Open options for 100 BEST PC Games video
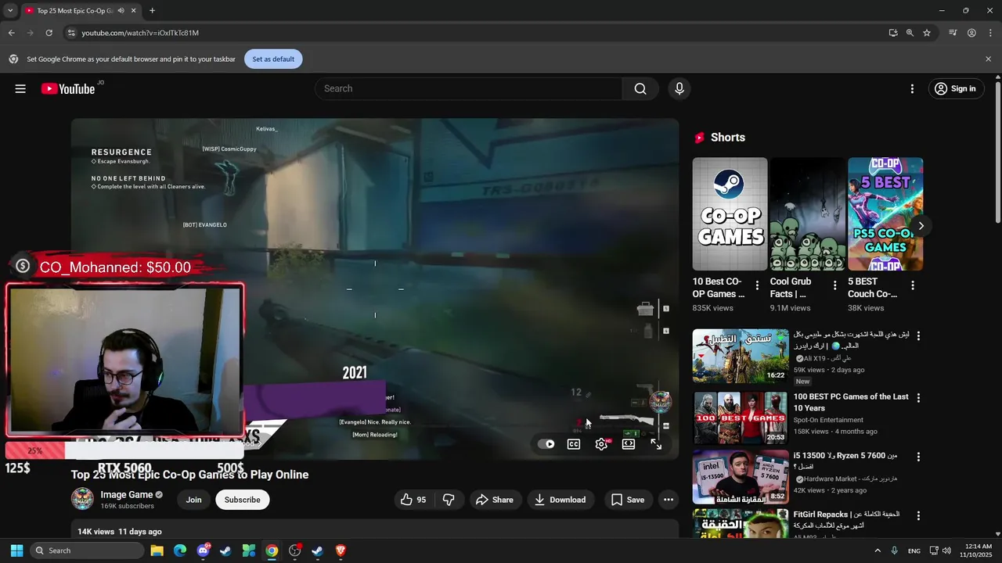 point(918,397)
